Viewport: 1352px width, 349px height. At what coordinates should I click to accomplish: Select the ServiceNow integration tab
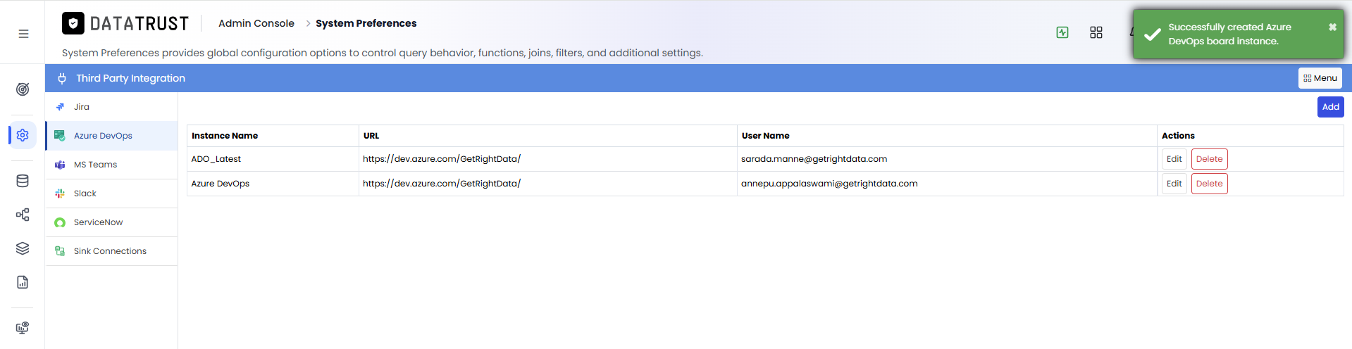111,222
